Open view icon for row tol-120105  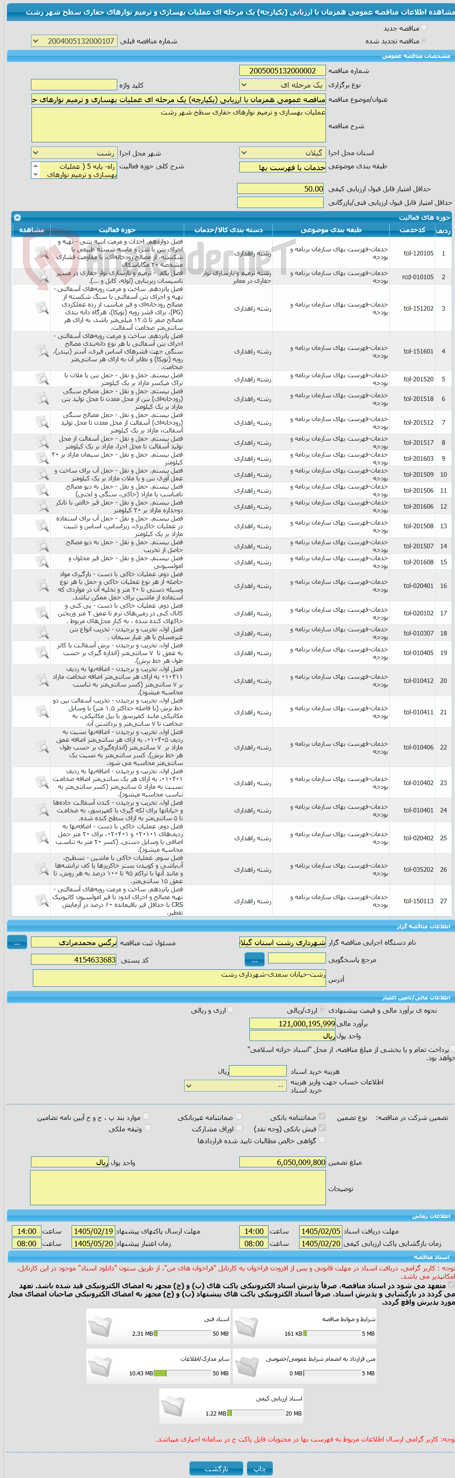(x=41, y=253)
